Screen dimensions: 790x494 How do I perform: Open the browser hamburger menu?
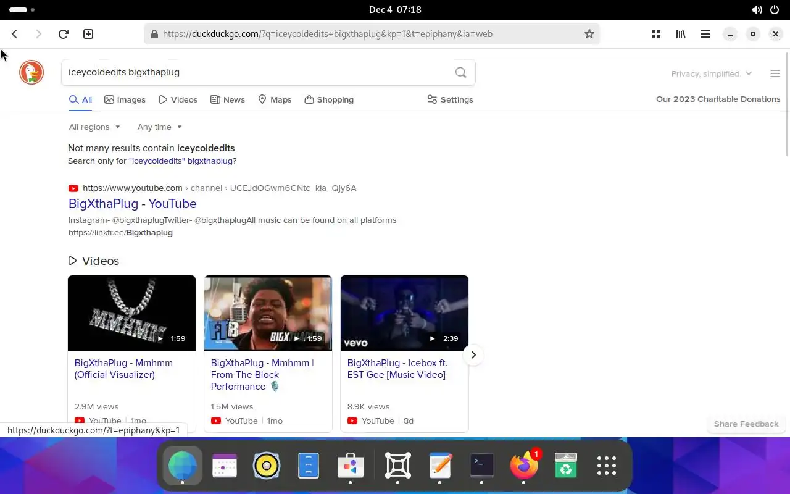click(x=705, y=34)
